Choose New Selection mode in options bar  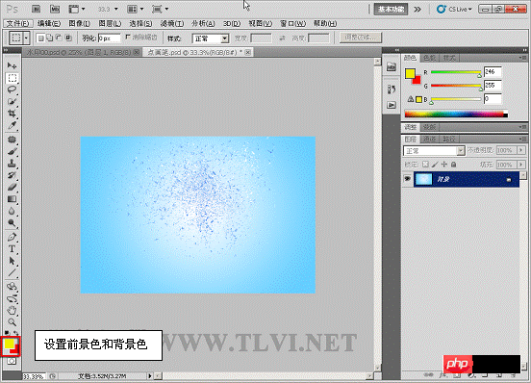[x=40, y=38]
